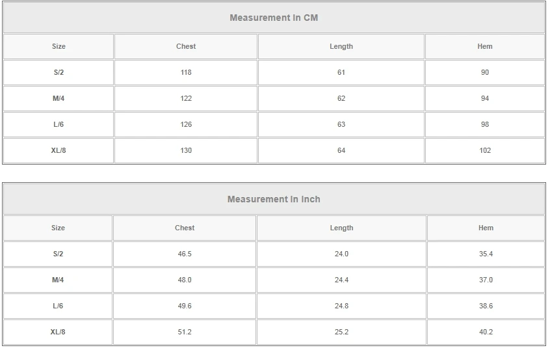Click the Size header in the Inch table
550x350 pixels.
pyautogui.click(x=58, y=228)
